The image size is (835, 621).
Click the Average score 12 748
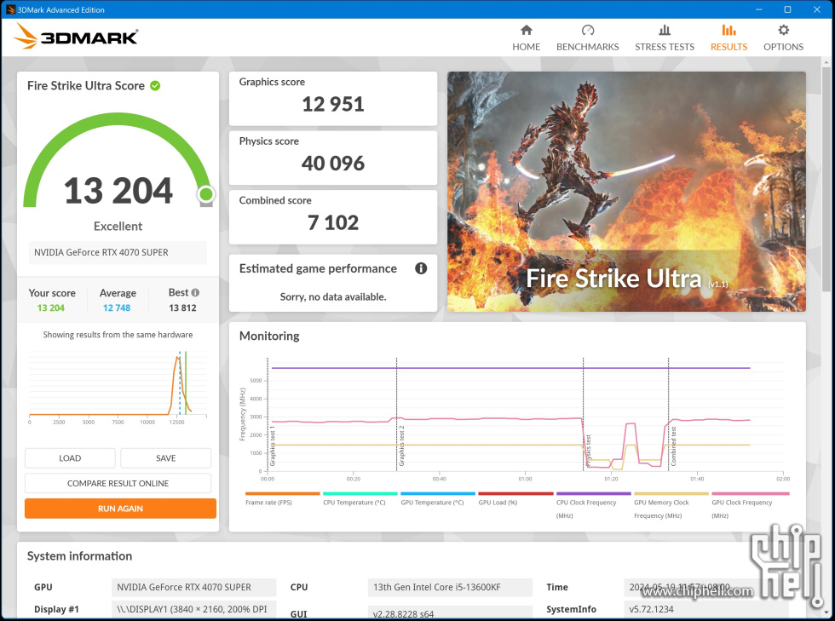pos(117,308)
